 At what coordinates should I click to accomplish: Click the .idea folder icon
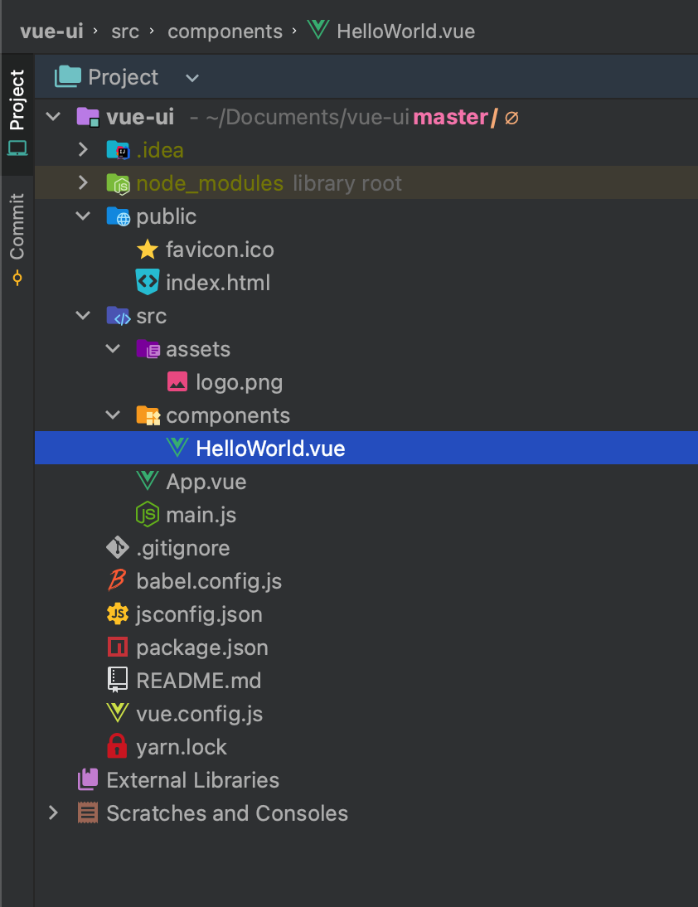[118, 150]
